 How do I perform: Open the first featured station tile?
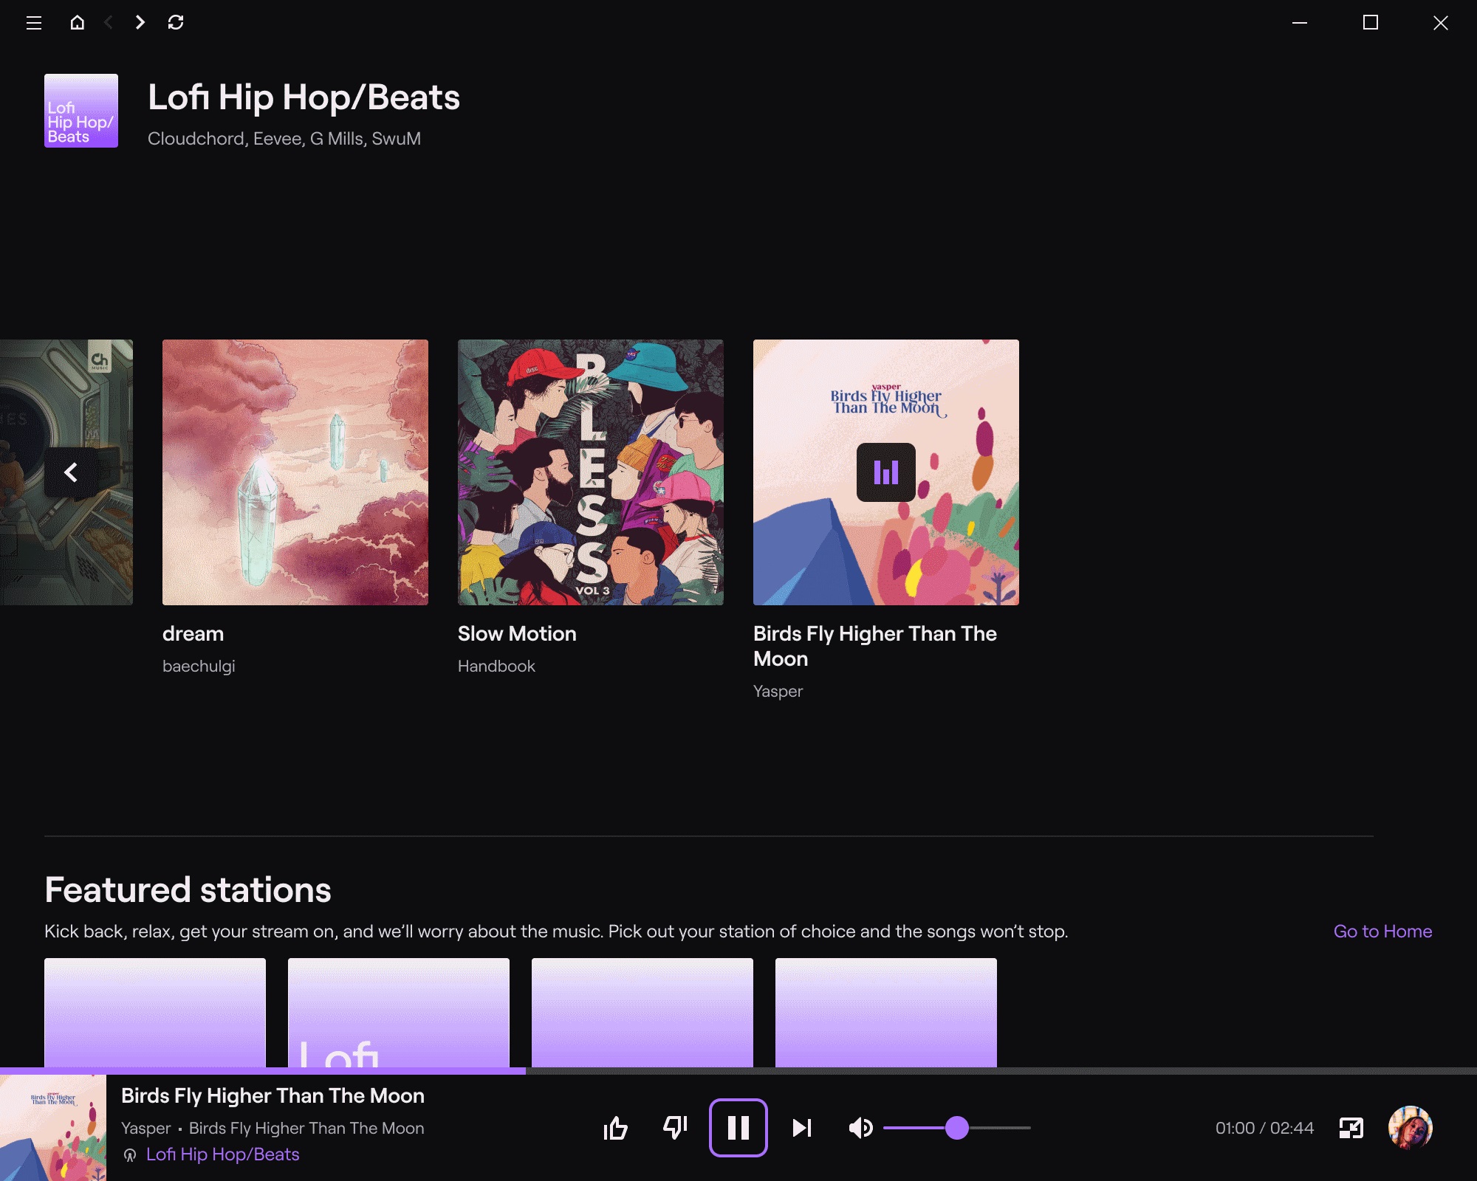[155, 1013]
